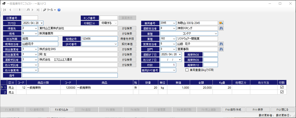The width and height of the screenshot is (296, 118).
Task: Click the 神奈川キング driver name field
Action: pos(197,28)
